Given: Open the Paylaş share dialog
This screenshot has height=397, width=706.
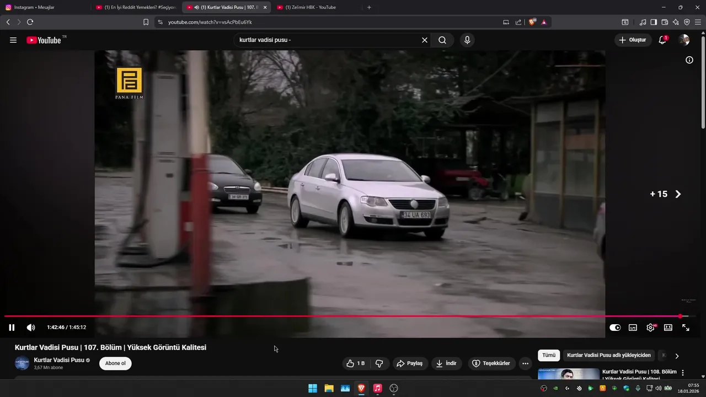Looking at the screenshot, I should click(x=410, y=363).
